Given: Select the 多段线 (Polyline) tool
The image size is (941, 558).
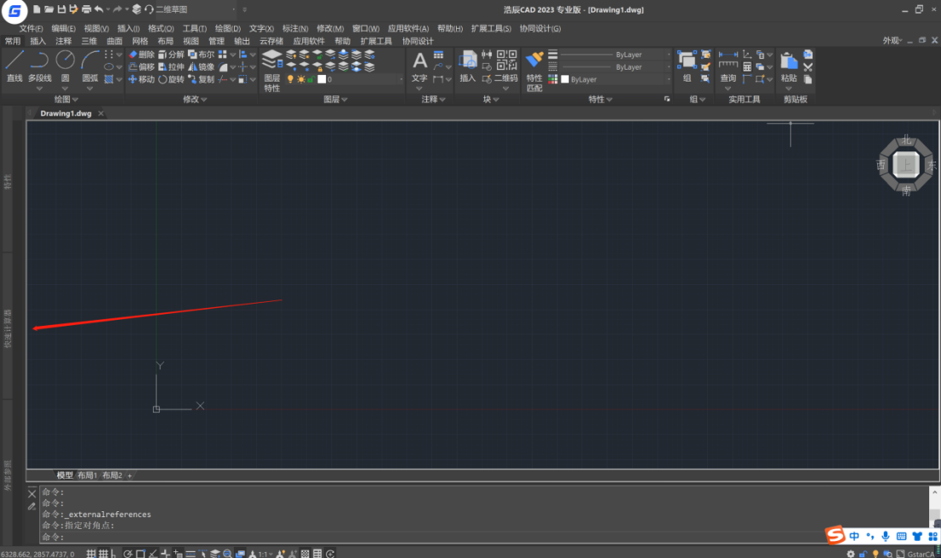Looking at the screenshot, I should coord(39,61).
